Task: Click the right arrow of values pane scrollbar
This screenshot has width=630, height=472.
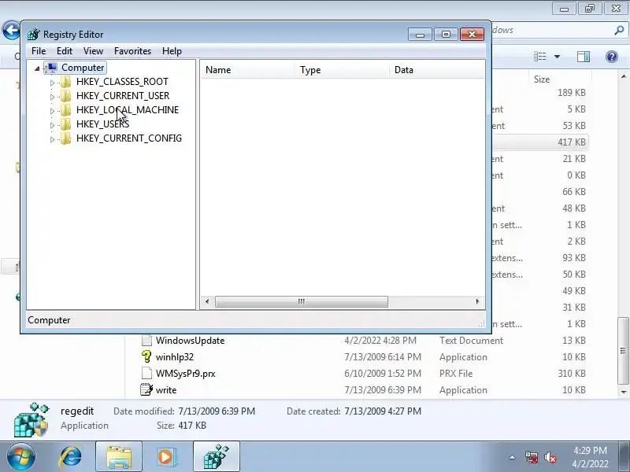Action: (477, 301)
